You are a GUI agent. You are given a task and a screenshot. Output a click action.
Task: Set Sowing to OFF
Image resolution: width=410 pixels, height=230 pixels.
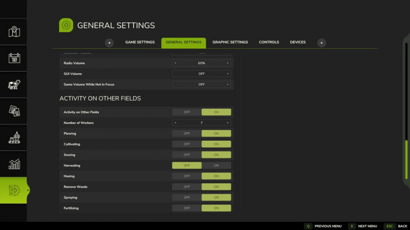click(187, 155)
